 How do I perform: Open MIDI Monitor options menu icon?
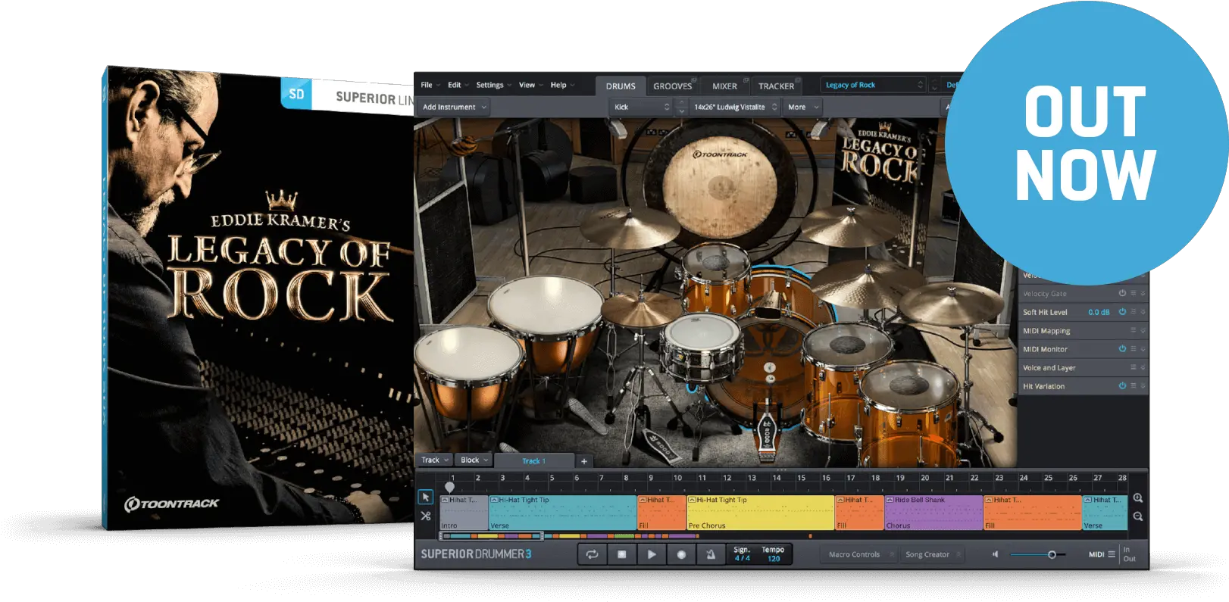pyautogui.click(x=1134, y=349)
